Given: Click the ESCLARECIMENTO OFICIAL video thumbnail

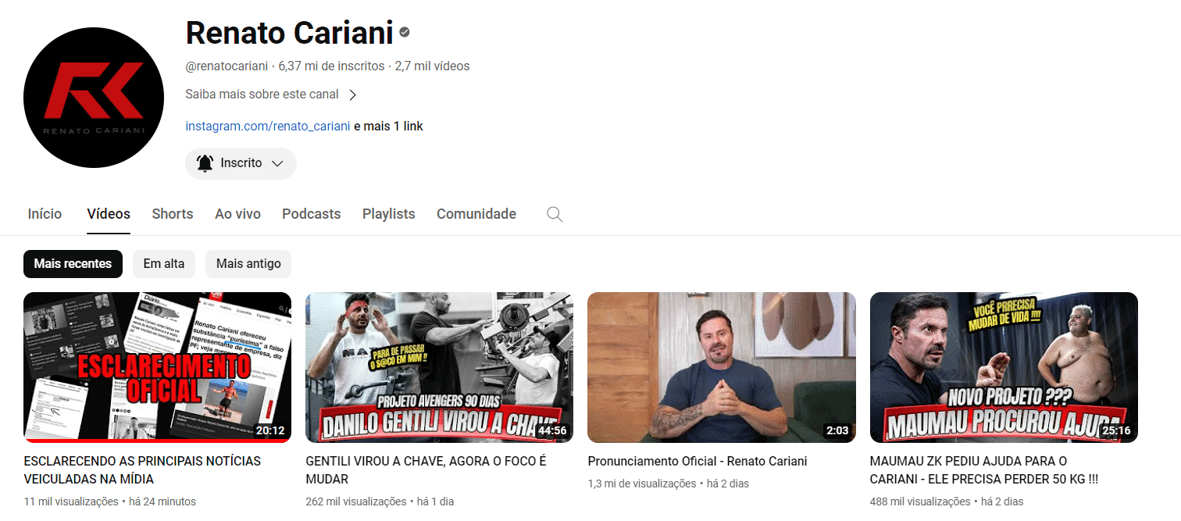Looking at the screenshot, I should coord(156,367).
